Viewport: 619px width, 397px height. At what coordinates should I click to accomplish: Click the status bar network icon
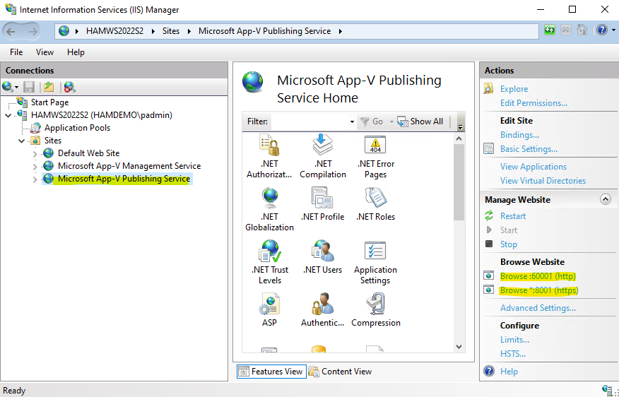607,389
